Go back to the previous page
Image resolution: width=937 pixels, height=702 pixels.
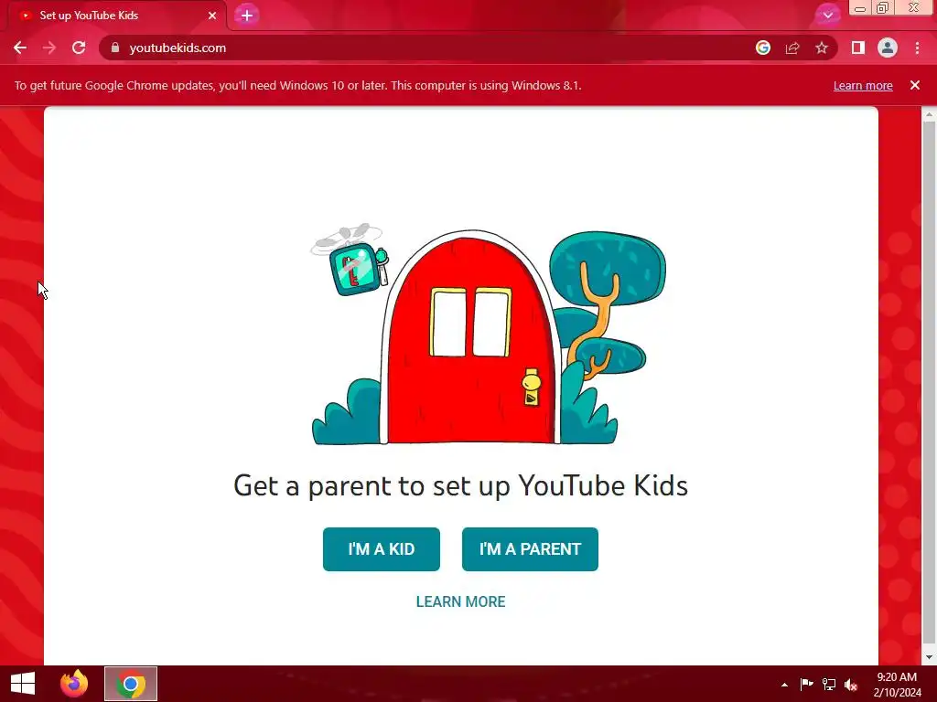pyautogui.click(x=20, y=48)
